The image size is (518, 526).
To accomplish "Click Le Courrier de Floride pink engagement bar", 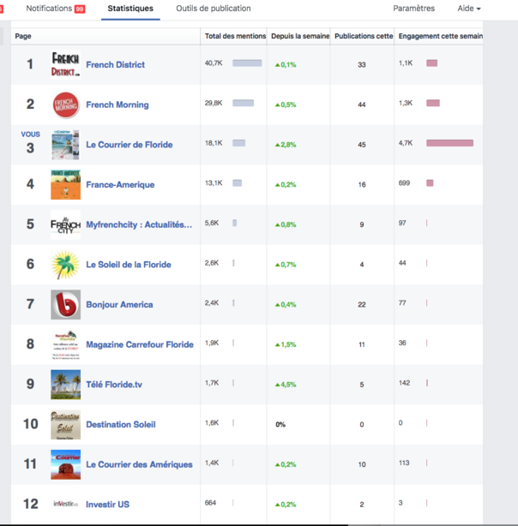I will click(449, 143).
